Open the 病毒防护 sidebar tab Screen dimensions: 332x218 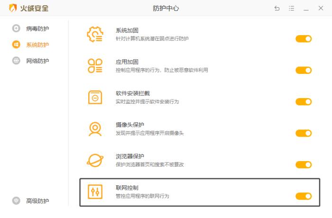[37, 28]
